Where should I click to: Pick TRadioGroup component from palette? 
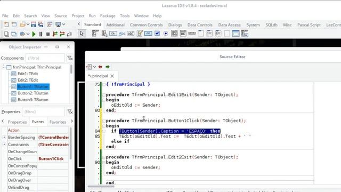[x=209, y=34]
